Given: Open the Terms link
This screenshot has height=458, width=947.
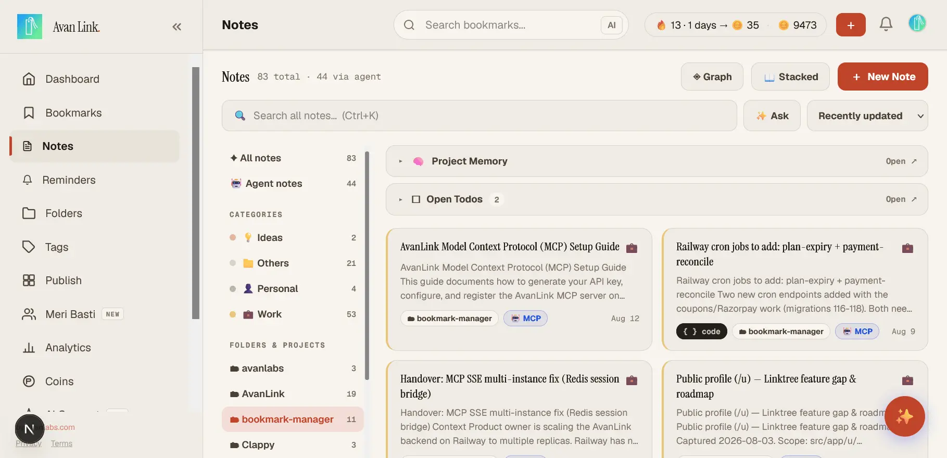Looking at the screenshot, I should coord(61,443).
